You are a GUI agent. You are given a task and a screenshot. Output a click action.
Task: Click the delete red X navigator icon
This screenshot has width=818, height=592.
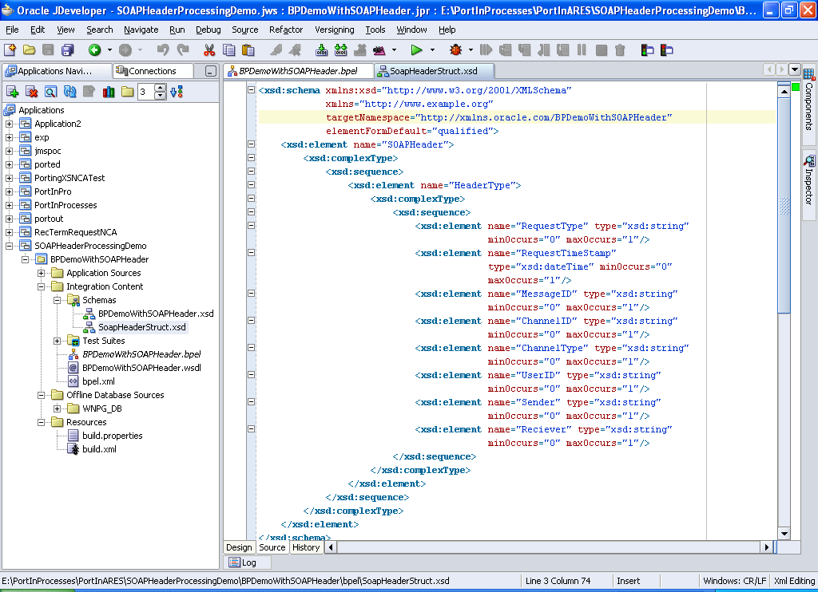pyautogui.click(x=32, y=93)
